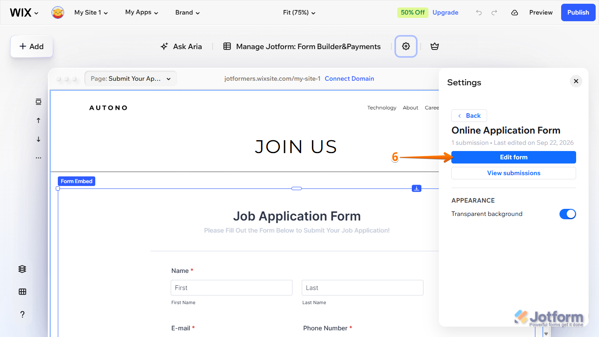Open Manage Jotform: Form Builder&Payments
This screenshot has width=599, height=337.
tap(302, 47)
